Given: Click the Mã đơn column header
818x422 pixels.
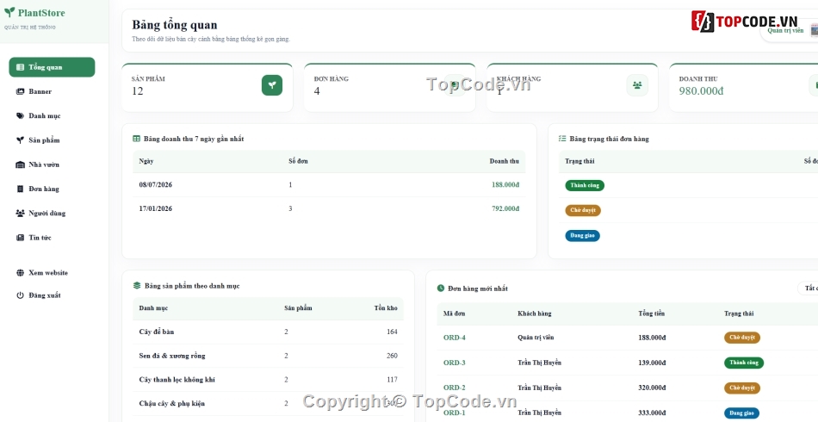Looking at the screenshot, I should point(455,313).
